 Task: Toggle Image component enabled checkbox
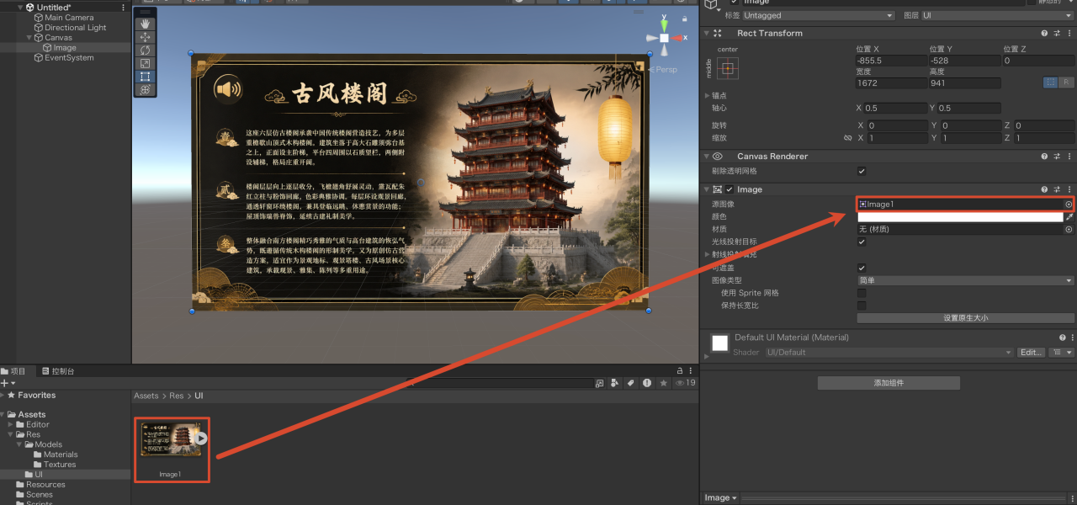(730, 189)
